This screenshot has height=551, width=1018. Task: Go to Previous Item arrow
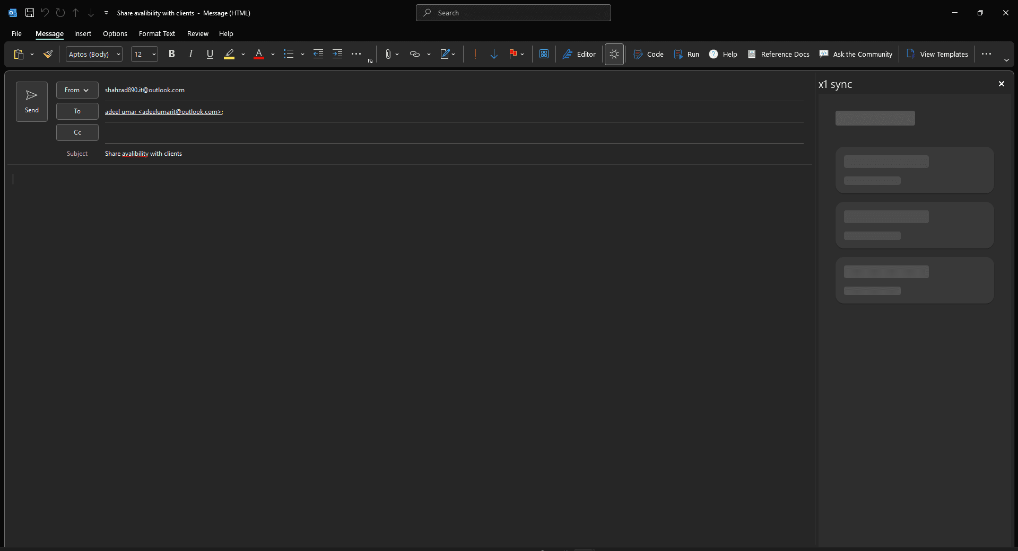(76, 13)
